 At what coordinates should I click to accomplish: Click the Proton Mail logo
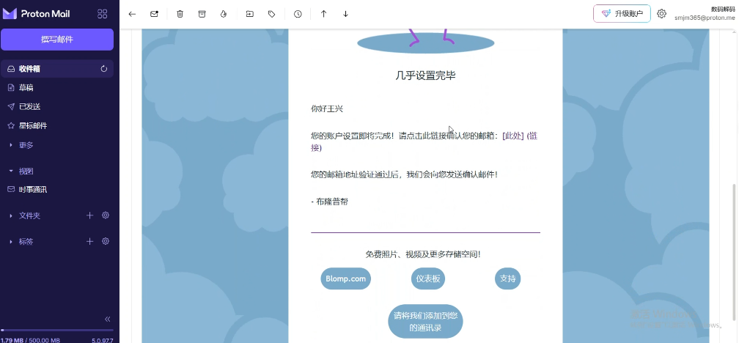coord(37,14)
